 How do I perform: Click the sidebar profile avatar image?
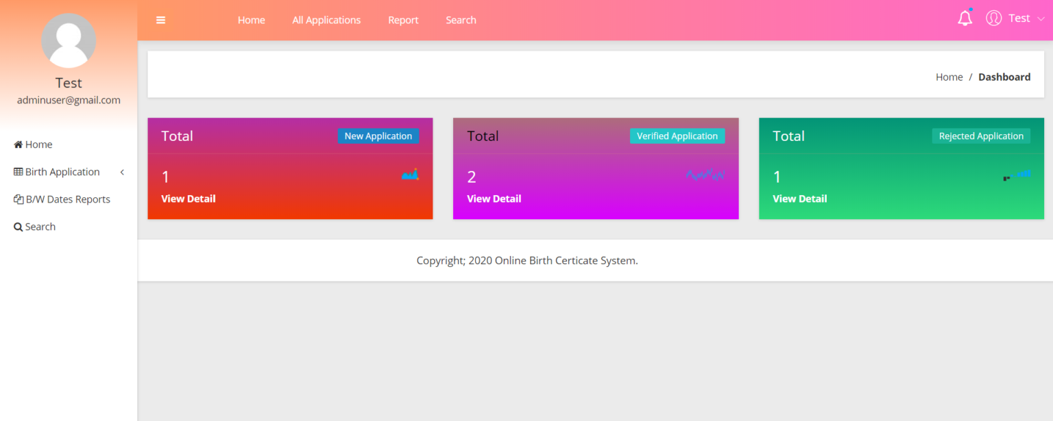69,40
